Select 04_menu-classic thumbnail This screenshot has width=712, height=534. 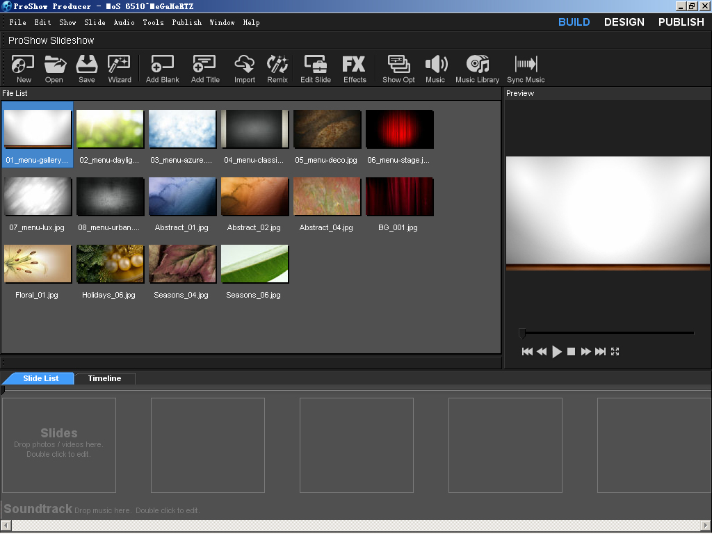[254, 129]
